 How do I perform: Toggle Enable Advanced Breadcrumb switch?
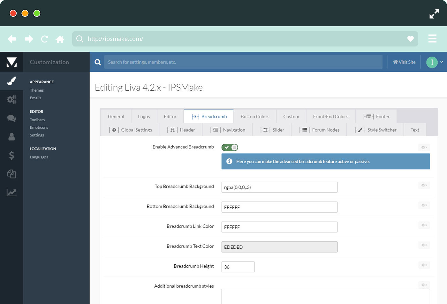click(230, 147)
